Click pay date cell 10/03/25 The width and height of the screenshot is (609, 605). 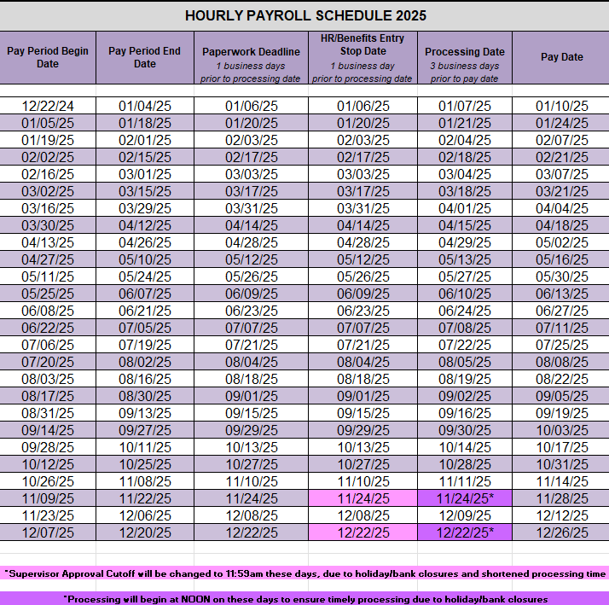pos(561,430)
